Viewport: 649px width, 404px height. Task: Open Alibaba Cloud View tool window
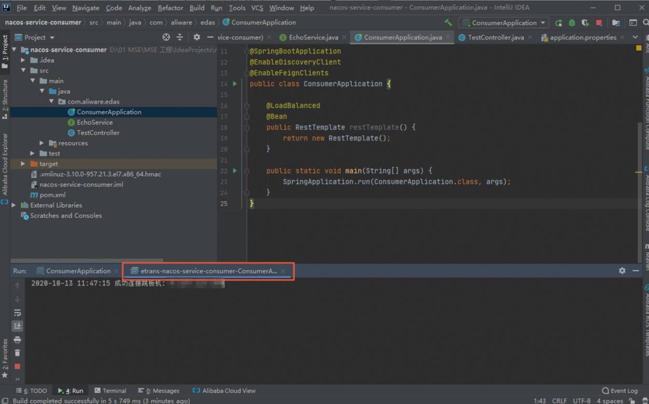point(224,391)
